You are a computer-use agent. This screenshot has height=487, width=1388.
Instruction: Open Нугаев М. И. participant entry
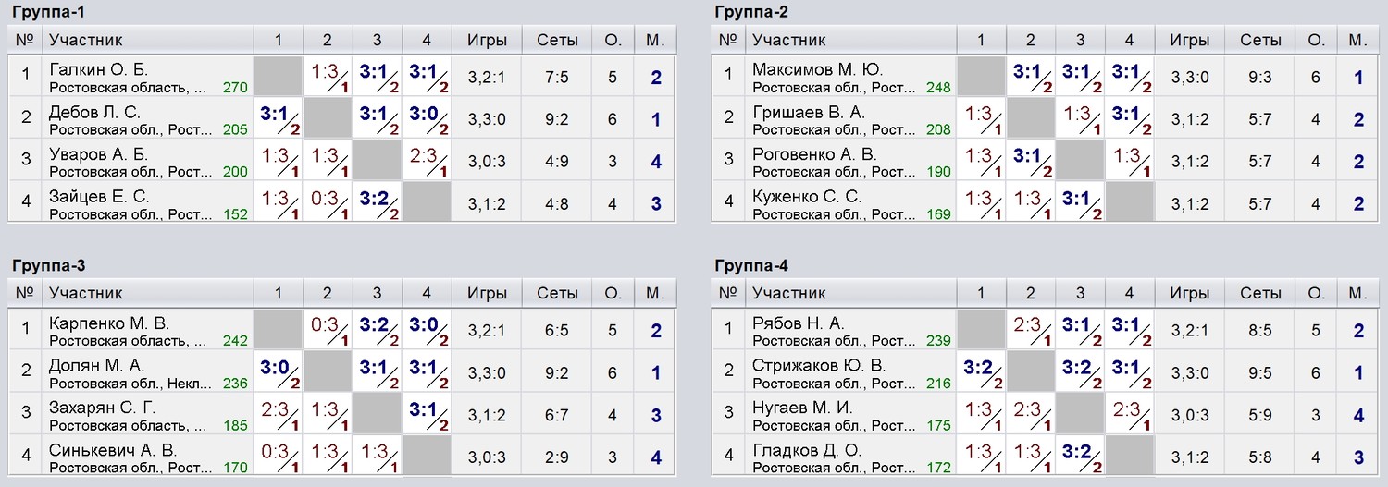point(851,415)
